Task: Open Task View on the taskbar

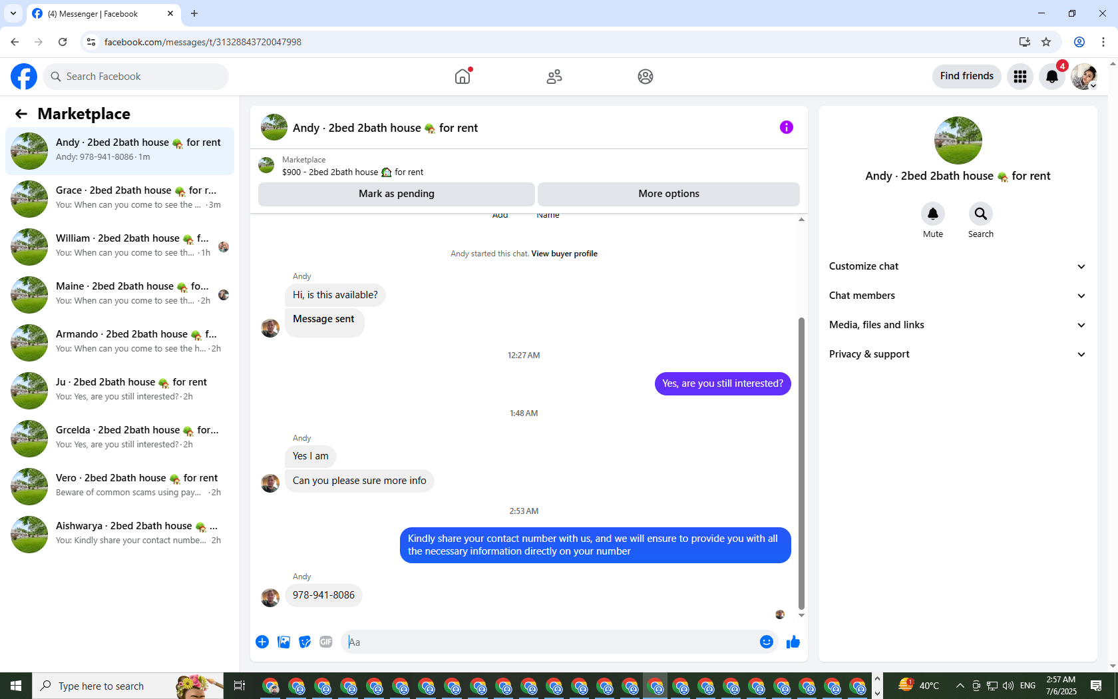Action: pos(240,686)
